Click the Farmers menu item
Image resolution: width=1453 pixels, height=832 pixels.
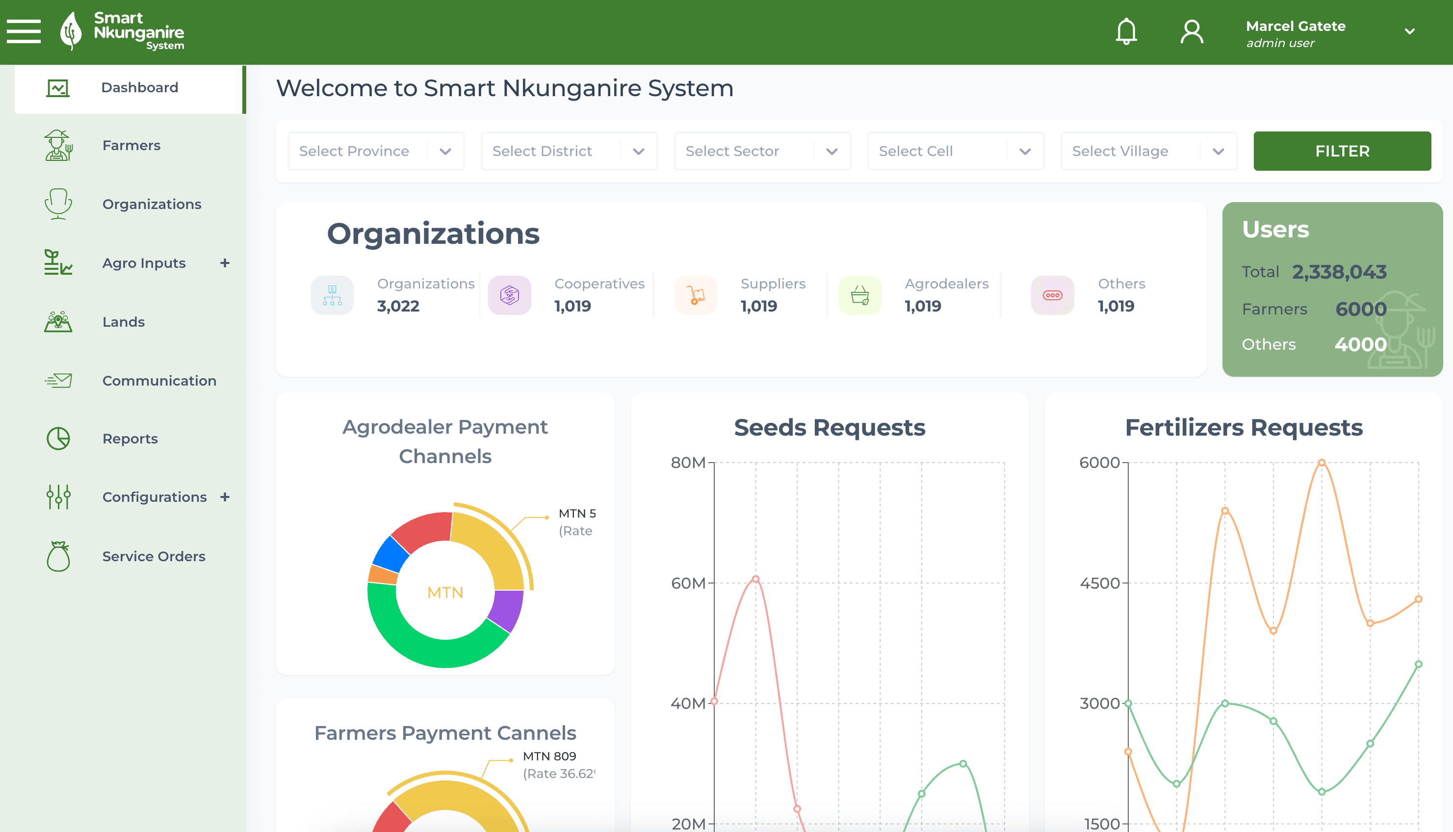click(130, 146)
